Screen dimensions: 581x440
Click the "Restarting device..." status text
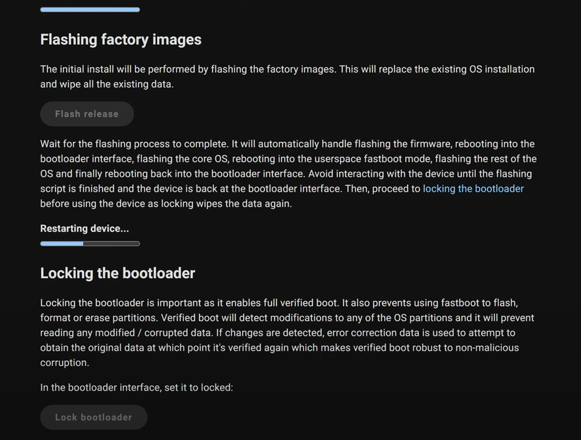point(84,228)
